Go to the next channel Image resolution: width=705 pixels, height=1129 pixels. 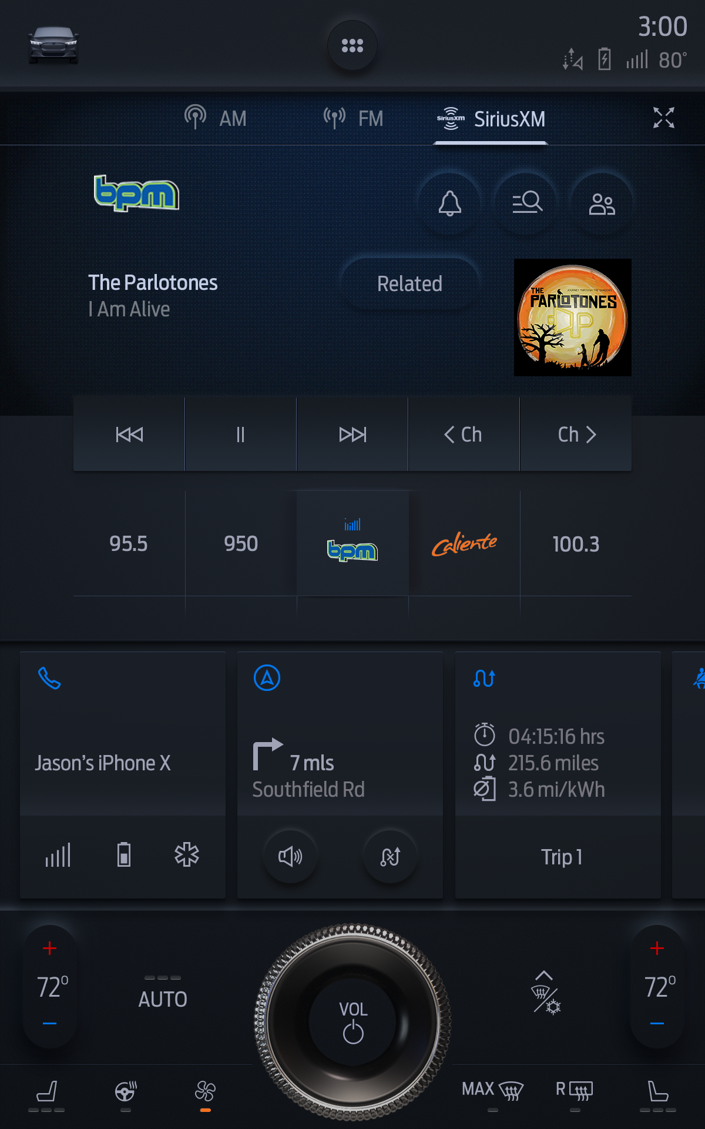[576, 435]
